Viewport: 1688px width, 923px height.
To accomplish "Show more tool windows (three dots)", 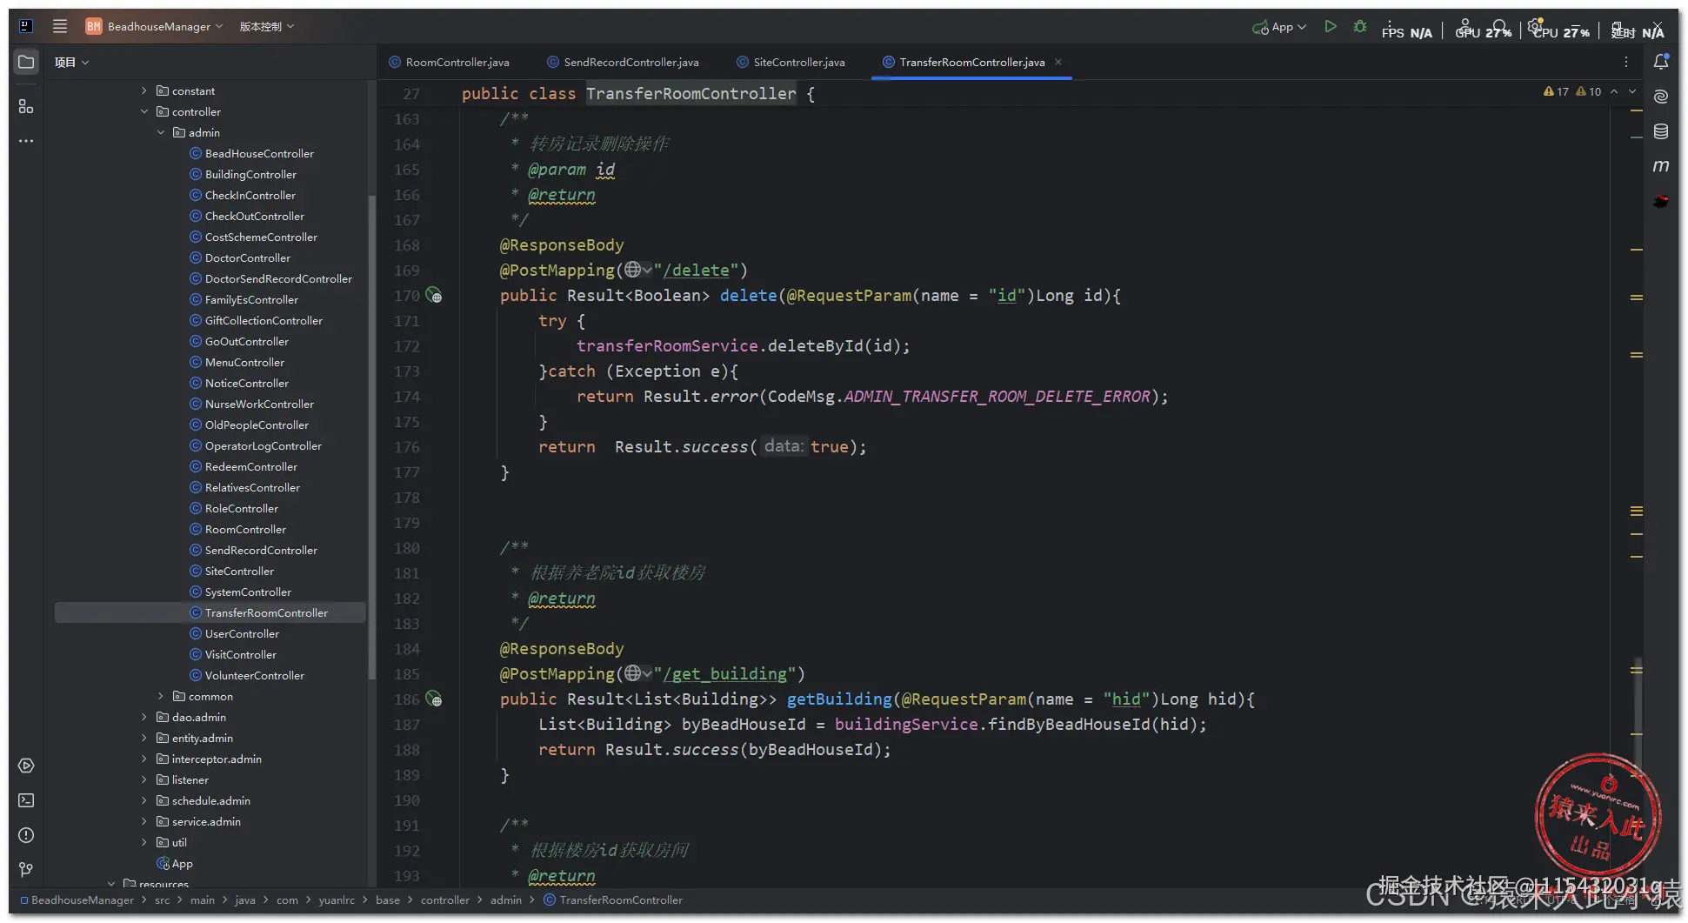I will pos(26,140).
